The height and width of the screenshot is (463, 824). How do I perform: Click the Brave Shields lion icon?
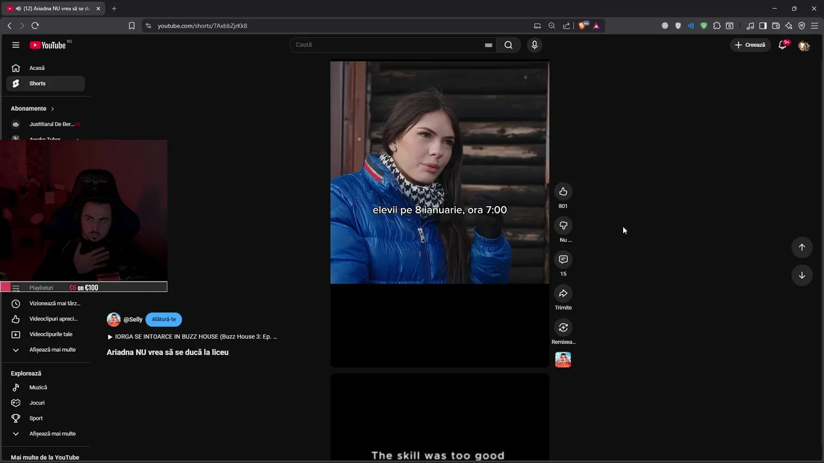(x=583, y=26)
